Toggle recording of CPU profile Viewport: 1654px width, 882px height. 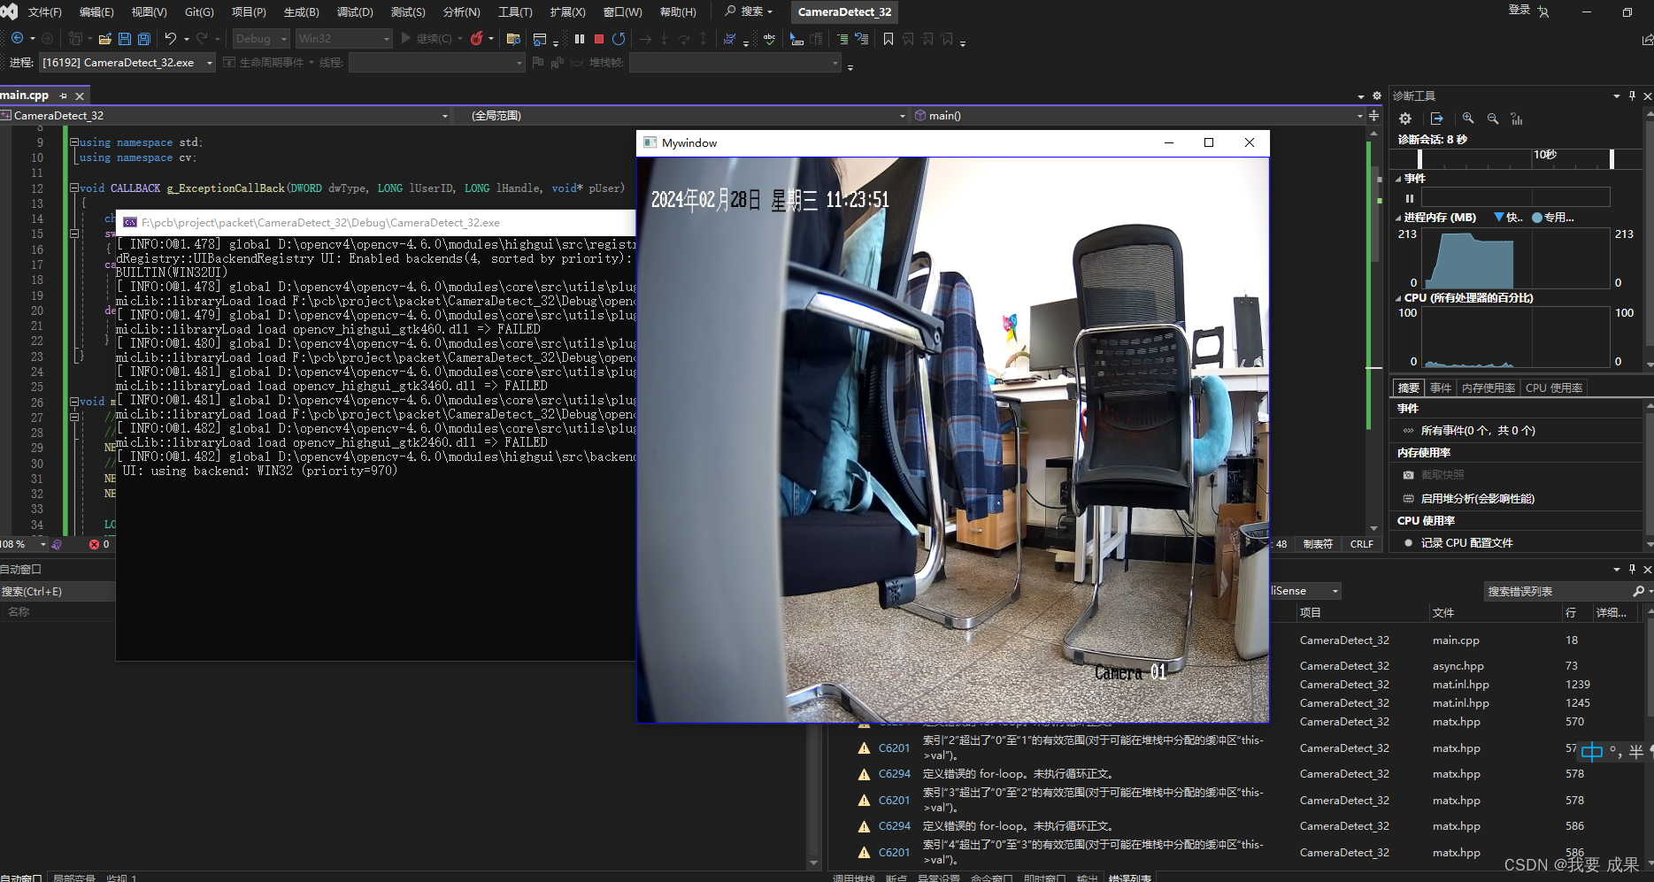[1466, 543]
